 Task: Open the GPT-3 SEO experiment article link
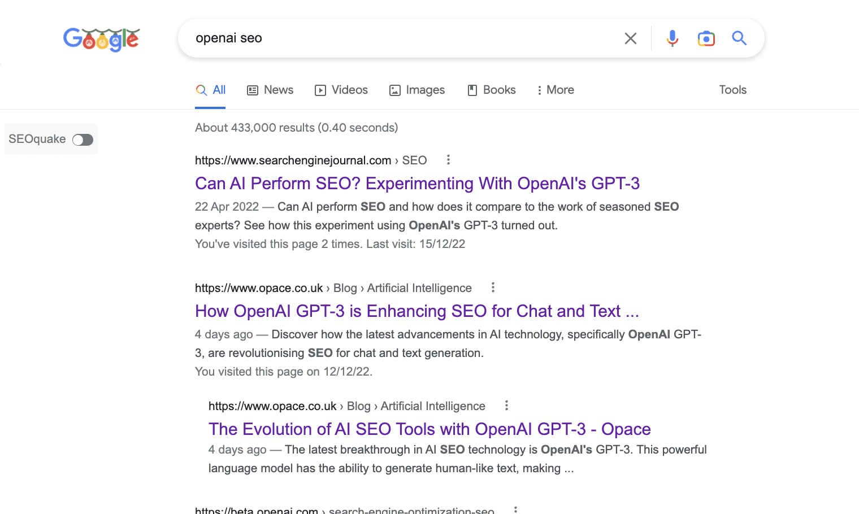(417, 184)
